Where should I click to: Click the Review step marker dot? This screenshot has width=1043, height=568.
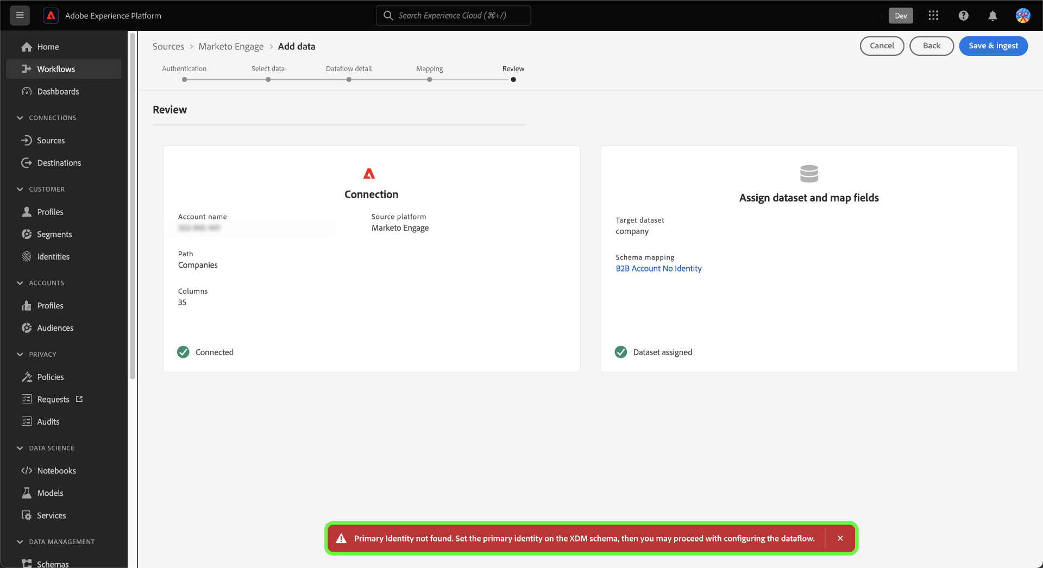pyautogui.click(x=513, y=80)
